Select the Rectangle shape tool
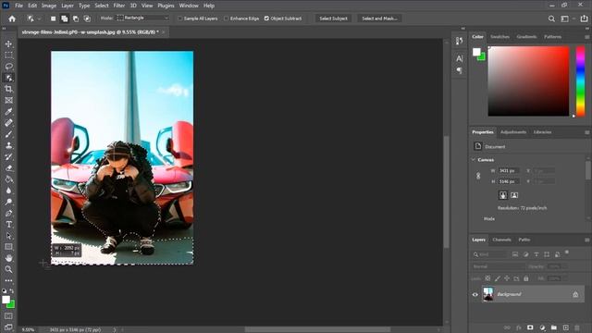592x333 pixels. click(x=8, y=247)
